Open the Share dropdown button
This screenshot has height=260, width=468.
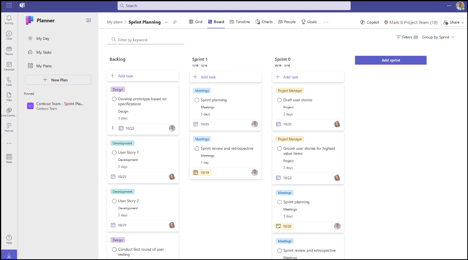point(453,22)
